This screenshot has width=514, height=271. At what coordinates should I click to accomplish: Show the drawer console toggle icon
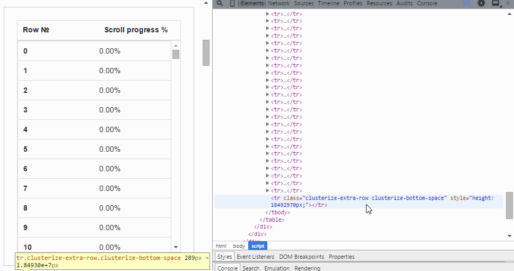coord(466,3)
